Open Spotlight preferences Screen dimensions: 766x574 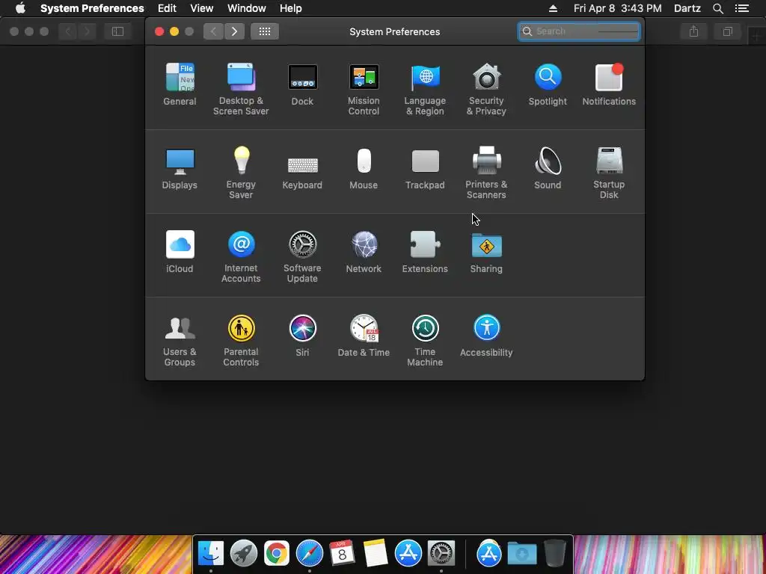pos(548,84)
